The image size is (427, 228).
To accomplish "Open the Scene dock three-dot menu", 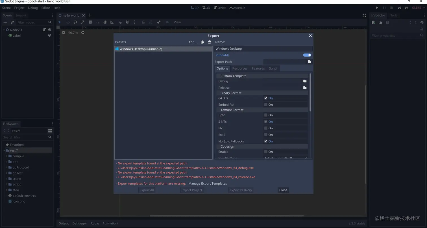I will [x=52, y=15].
